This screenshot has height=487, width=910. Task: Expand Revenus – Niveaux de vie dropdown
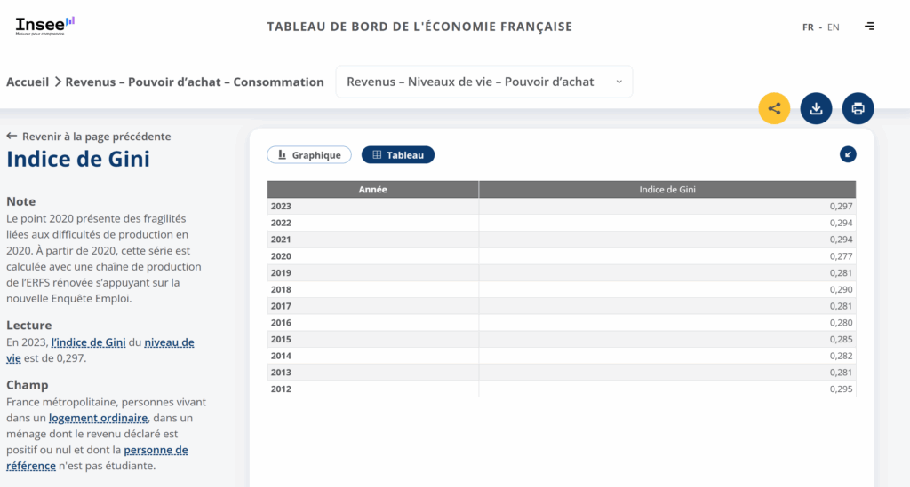(x=470, y=82)
